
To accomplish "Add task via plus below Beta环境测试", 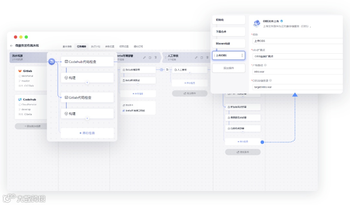I will [138, 84].
